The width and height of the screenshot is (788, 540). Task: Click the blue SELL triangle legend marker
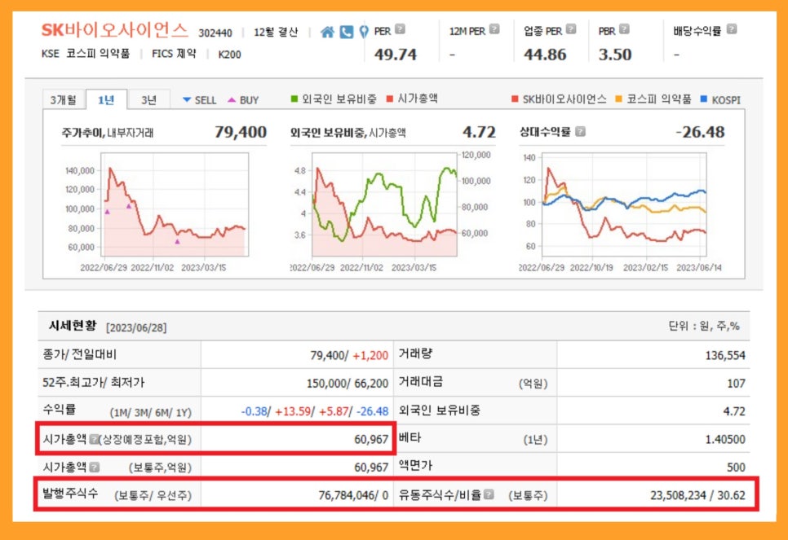pos(187,100)
